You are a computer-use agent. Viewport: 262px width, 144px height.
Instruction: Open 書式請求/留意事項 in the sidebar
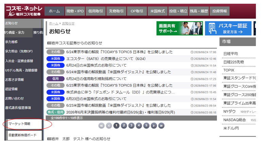click(18, 108)
